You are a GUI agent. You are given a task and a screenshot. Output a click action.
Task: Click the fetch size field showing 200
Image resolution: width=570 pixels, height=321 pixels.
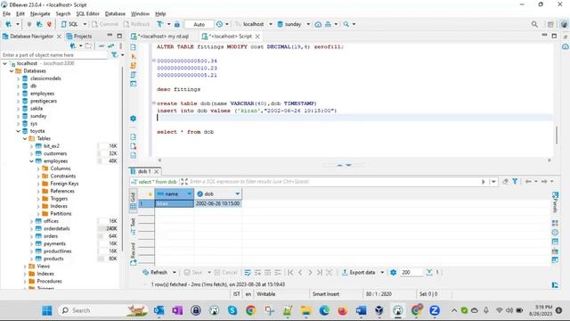pyautogui.click(x=411, y=272)
